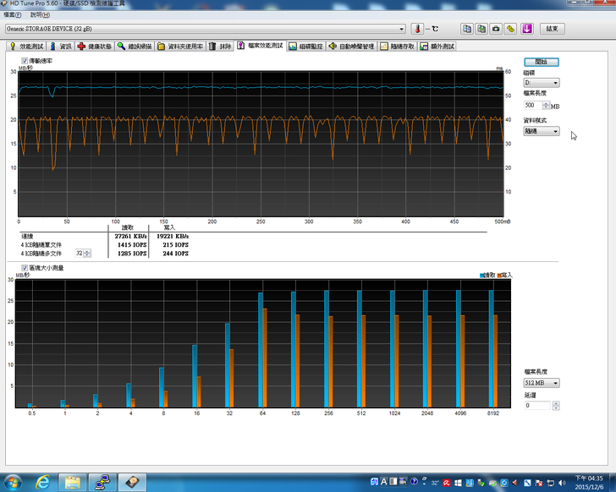This screenshot has height=492, width=616.
Task: Open File Explorer folder on taskbar
Action: [74, 482]
